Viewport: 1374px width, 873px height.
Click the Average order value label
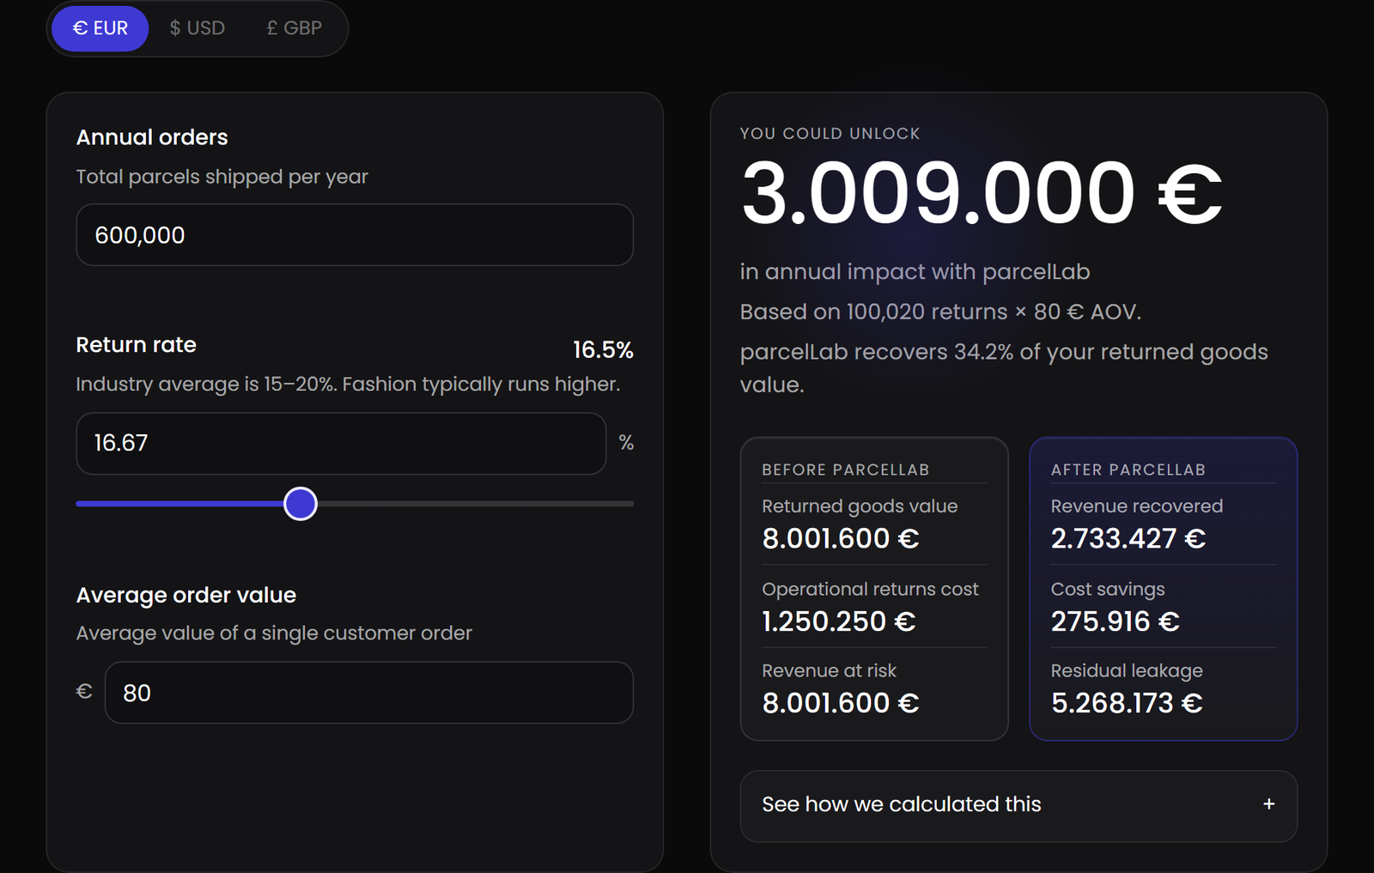186,595
